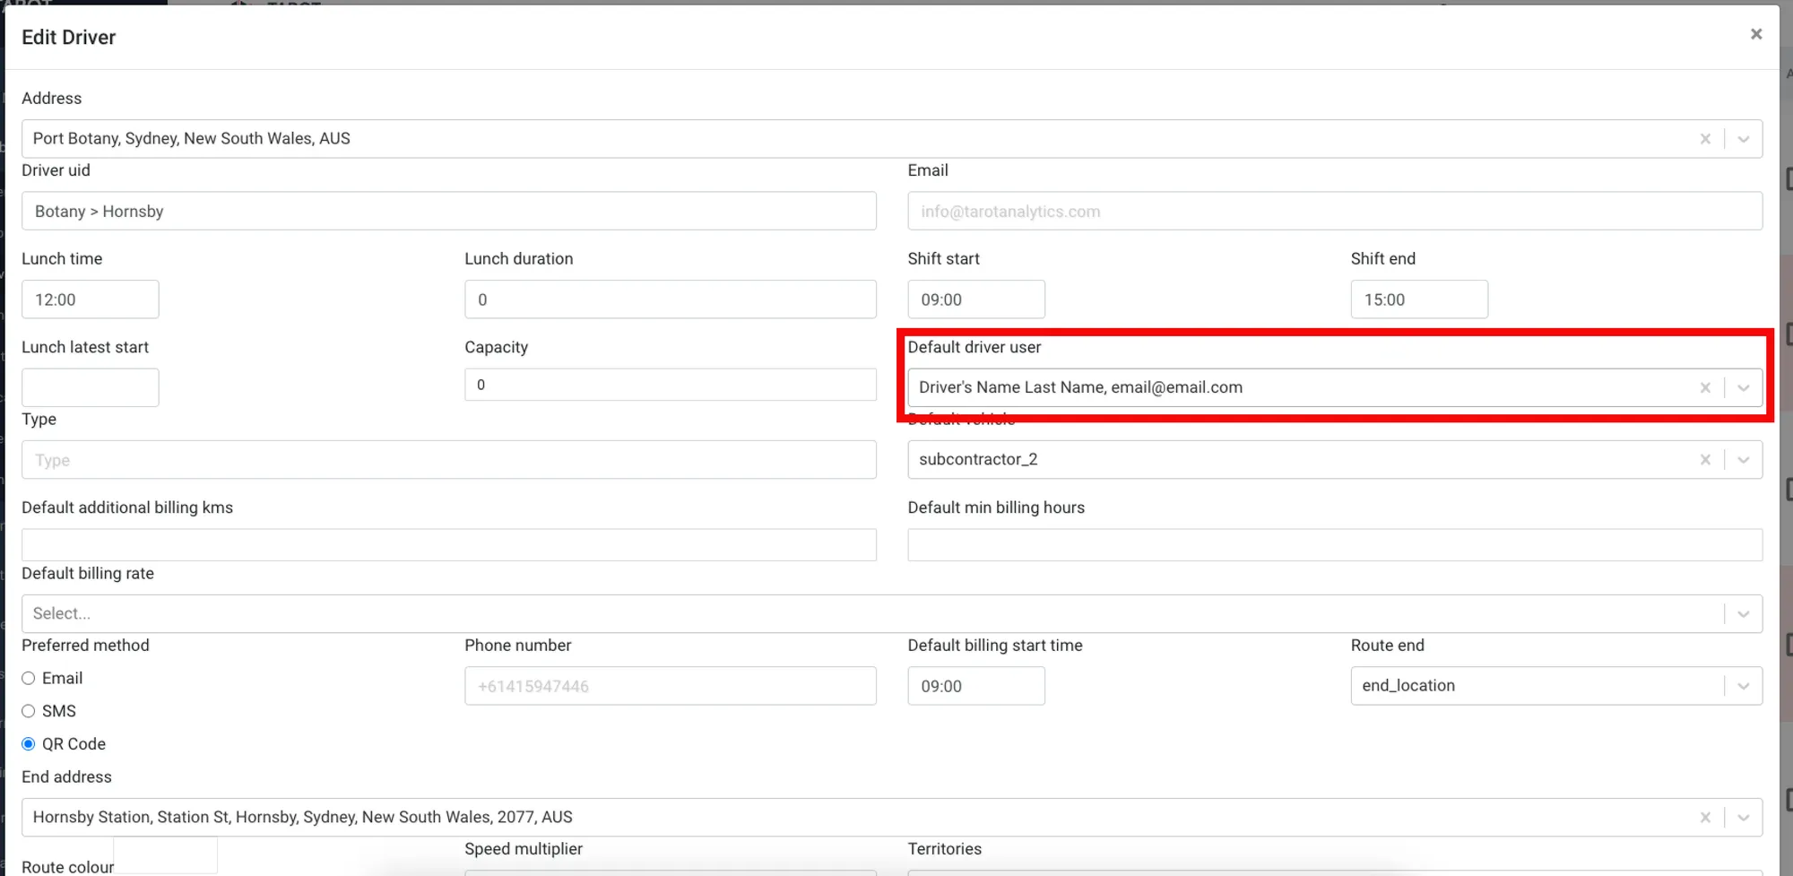Focus the Type input field

tap(449, 459)
